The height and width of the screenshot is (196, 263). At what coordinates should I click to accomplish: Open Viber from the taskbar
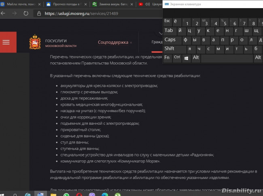pos(92,194)
